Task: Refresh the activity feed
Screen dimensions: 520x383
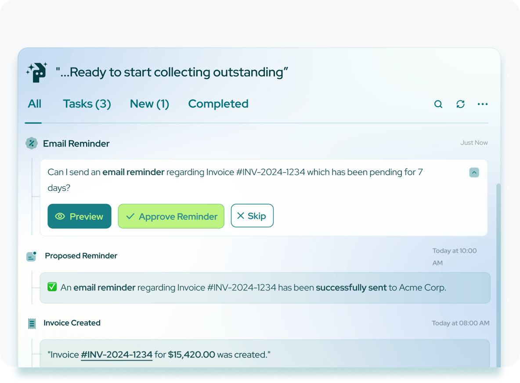Action: (460, 104)
